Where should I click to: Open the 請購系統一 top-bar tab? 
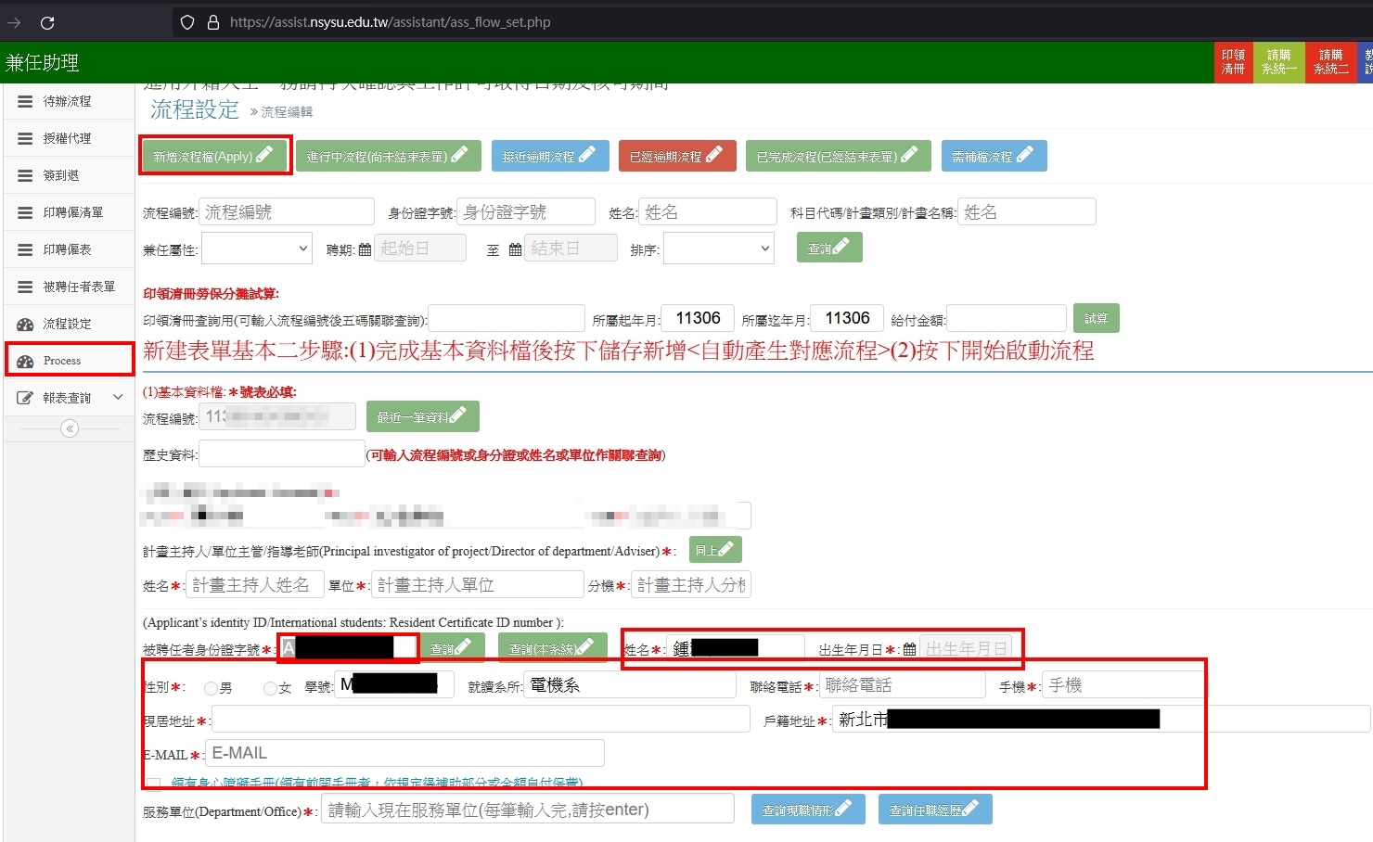1278,62
